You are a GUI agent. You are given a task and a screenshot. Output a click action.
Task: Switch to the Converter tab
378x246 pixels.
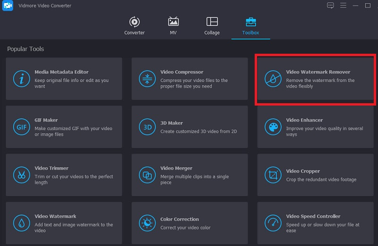click(134, 25)
